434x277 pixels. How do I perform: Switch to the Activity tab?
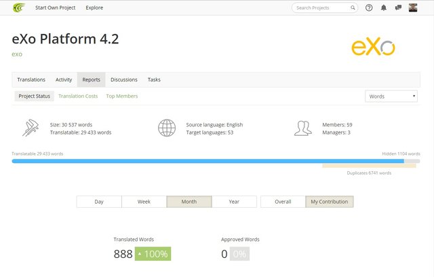click(x=64, y=80)
